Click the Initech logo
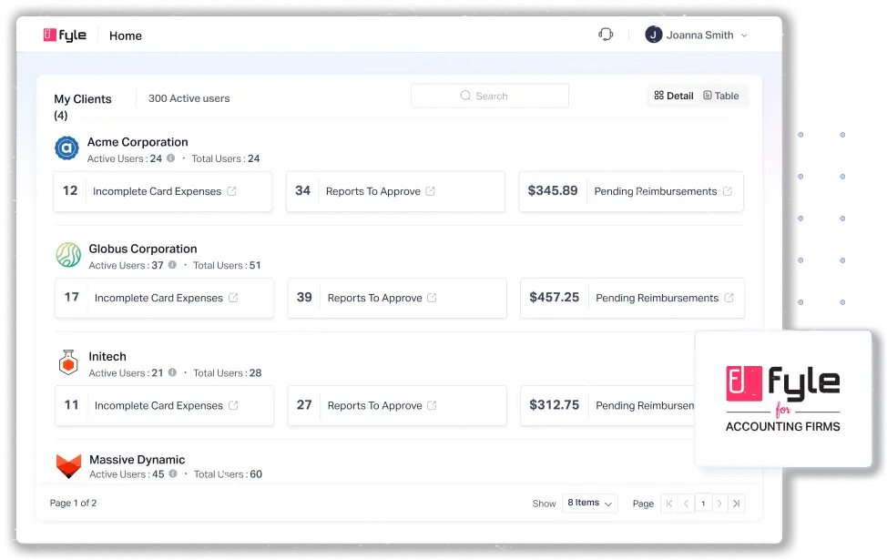887x560 pixels. 68,362
